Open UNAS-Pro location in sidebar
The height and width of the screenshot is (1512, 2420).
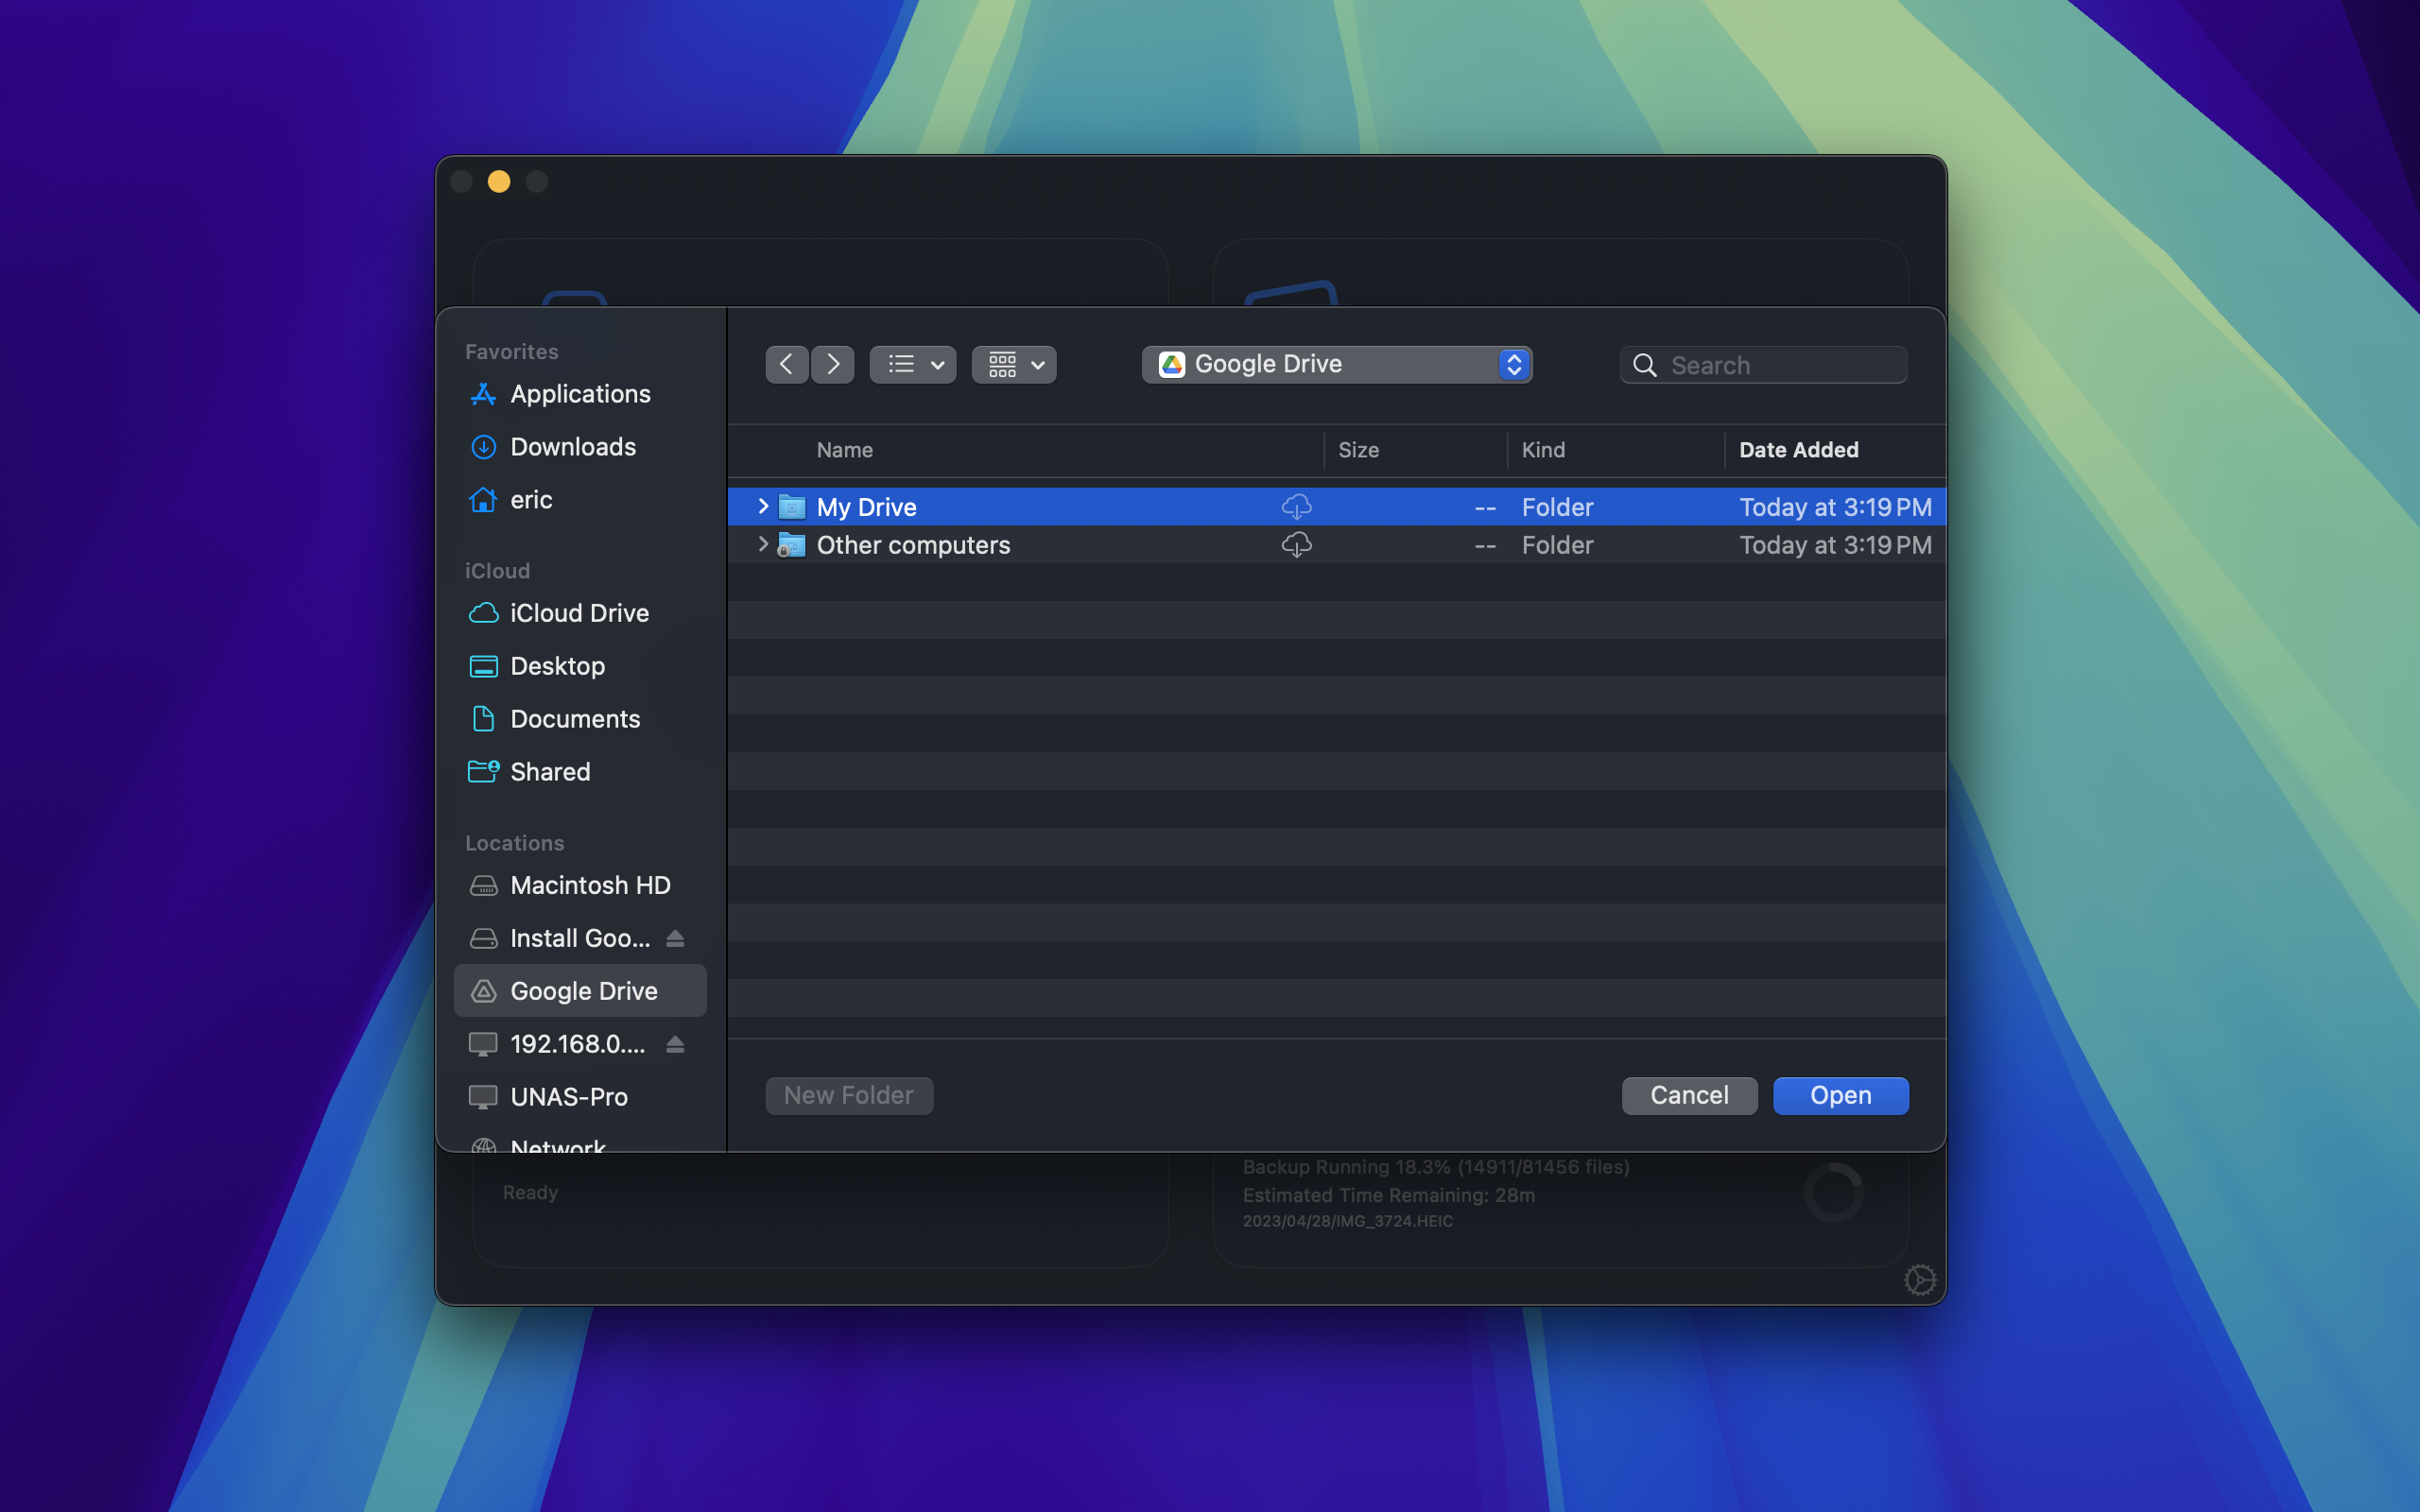pos(580,1097)
